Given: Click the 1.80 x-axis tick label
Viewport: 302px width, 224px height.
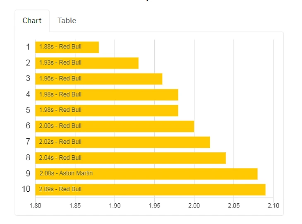Looking at the screenshot, I should point(36,205).
